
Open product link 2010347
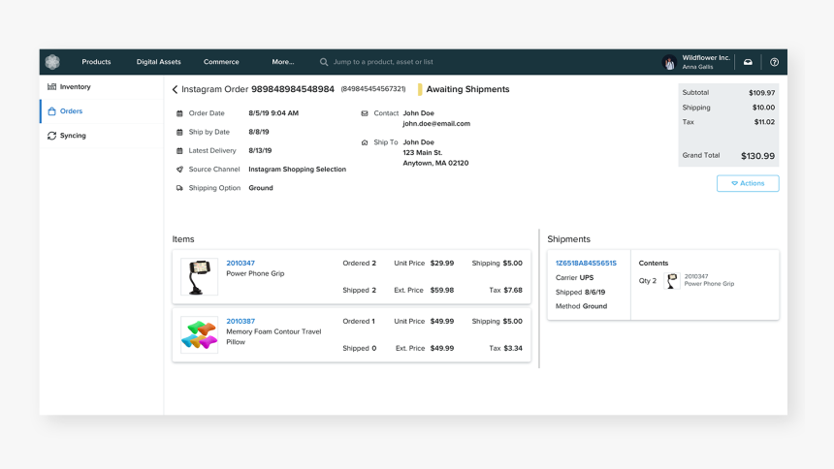(x=241, y=264)
